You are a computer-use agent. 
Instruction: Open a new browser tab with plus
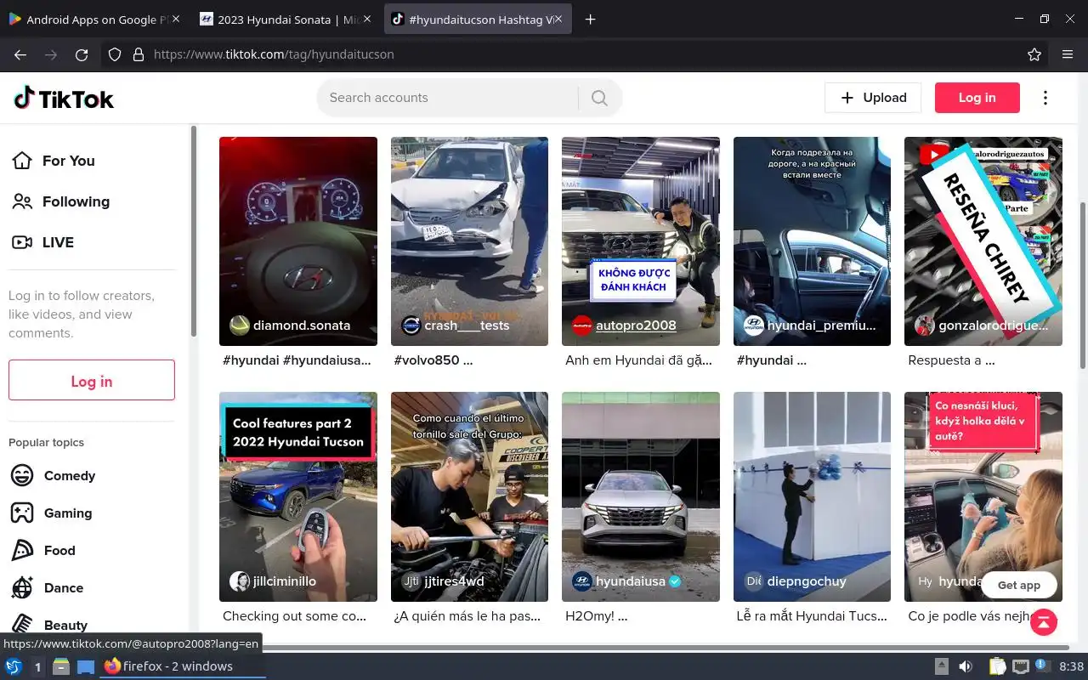(591, 20)
